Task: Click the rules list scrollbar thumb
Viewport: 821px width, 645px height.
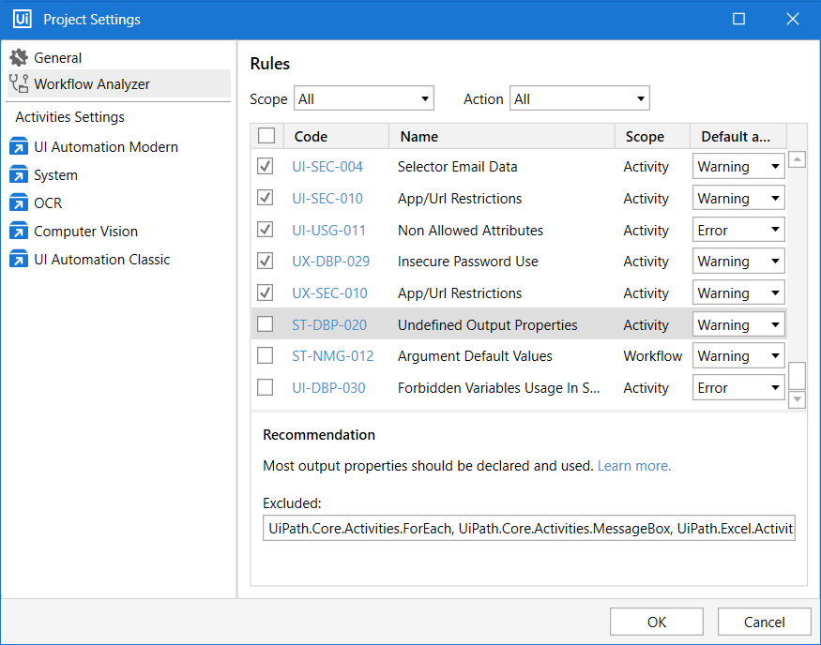Action: click(797, 375)
